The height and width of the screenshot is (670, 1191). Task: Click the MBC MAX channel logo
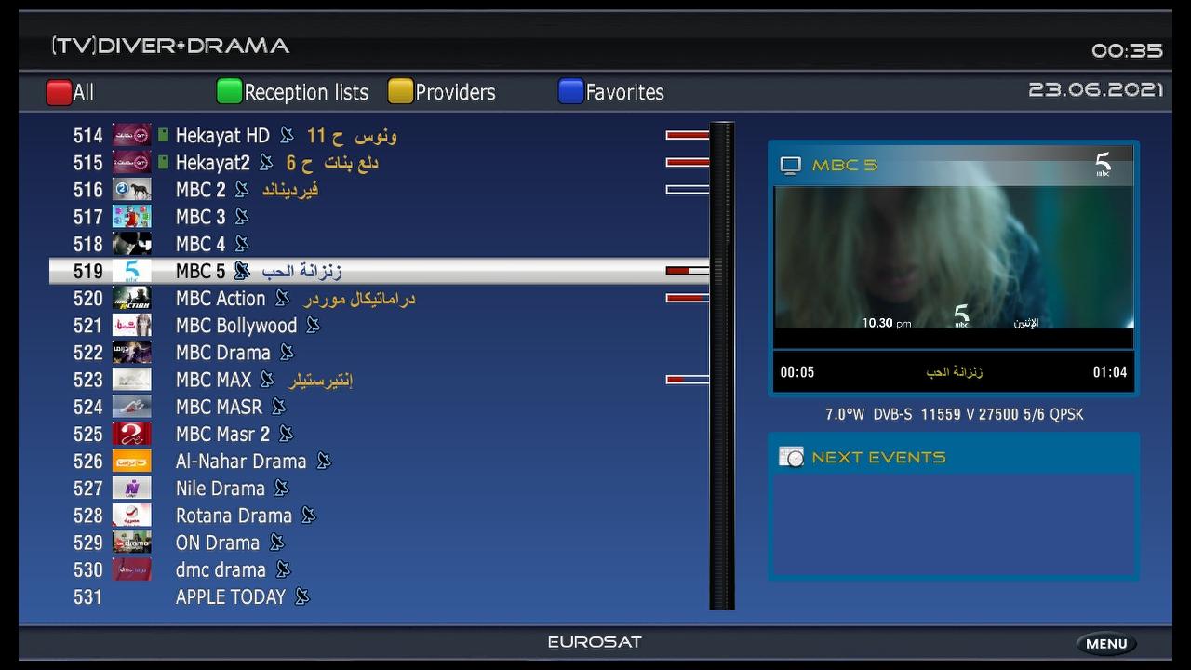pos(131,380)
